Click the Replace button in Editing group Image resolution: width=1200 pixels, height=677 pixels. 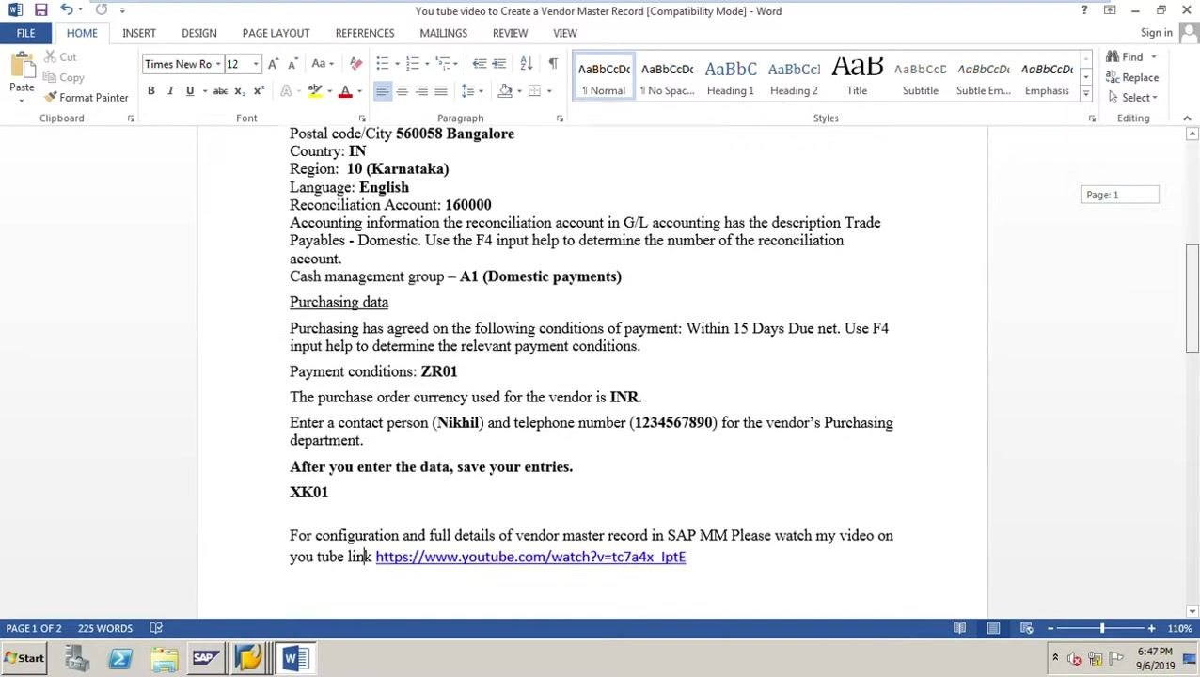coord(1131,77)
